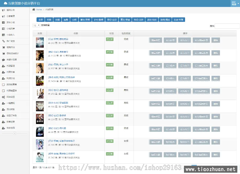
Task: Click the 我的结算单 note icon
Action: coord(3,85)
